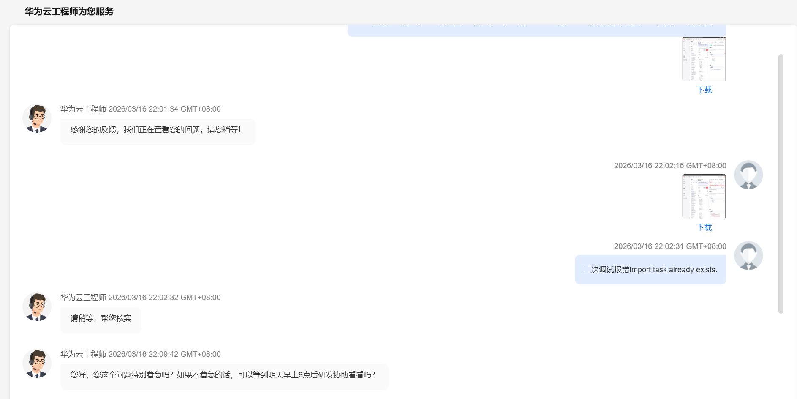Click the engineer avatar beside the 22:09:42 message
Viewport: 797px width, 399px height.
37,363
